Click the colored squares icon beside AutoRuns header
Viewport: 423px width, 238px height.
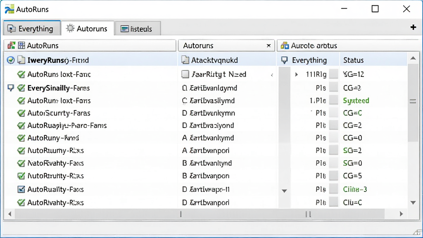[11, 45]
